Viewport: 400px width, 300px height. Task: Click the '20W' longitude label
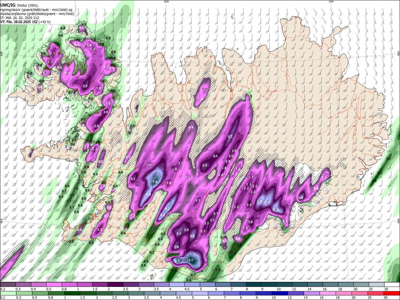click(x=166, y=2)
